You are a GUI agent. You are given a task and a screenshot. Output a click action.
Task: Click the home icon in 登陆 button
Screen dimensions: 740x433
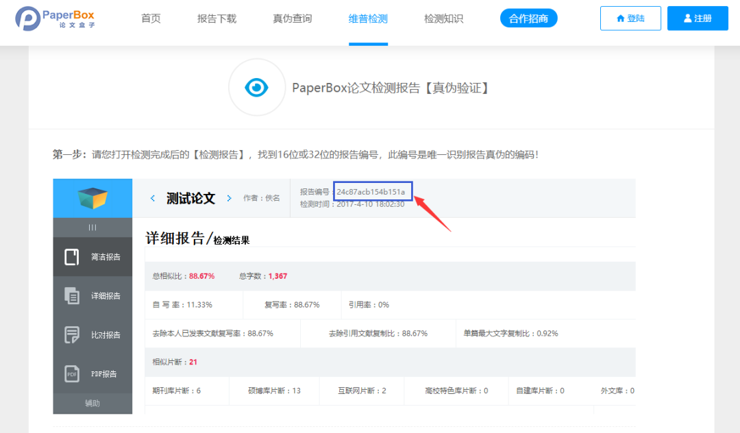pyautogui.click(x=621, y=18)
